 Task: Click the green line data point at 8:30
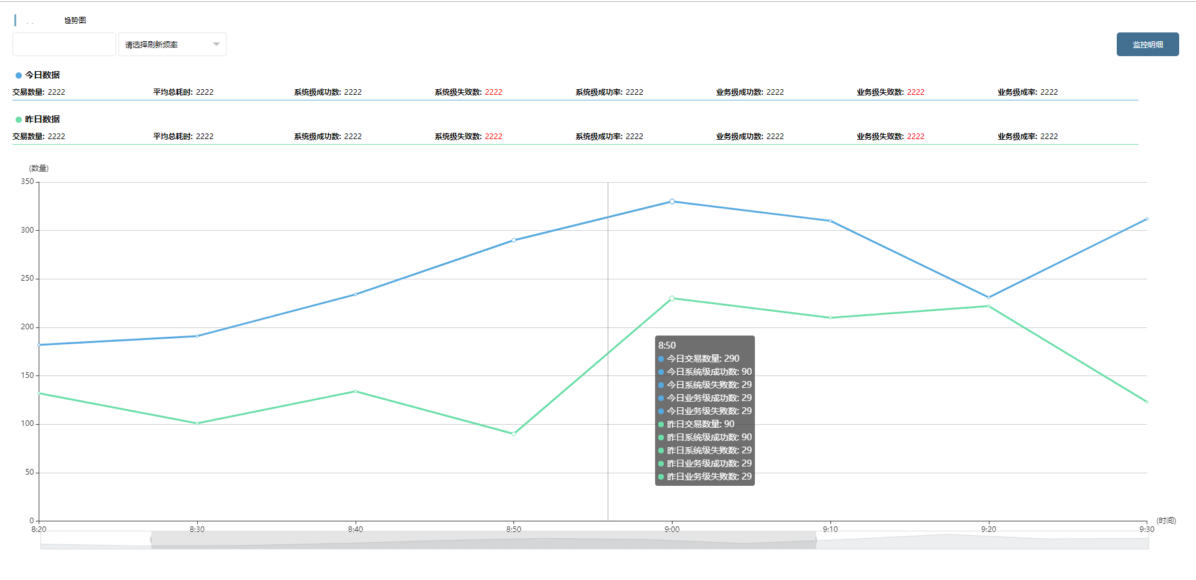point(197,423)
